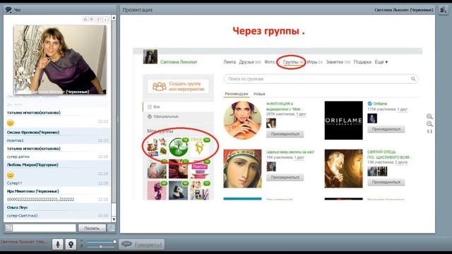The image size is (452, 254).
Task: Click the icon painting group image
Action: (242, 169)
